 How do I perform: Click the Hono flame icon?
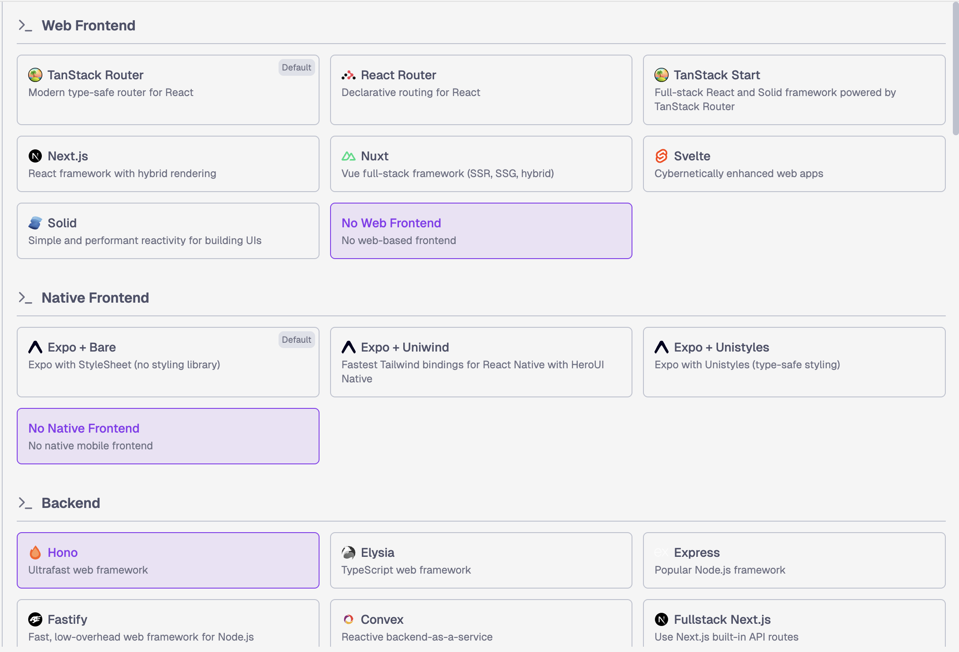point(35,552)
